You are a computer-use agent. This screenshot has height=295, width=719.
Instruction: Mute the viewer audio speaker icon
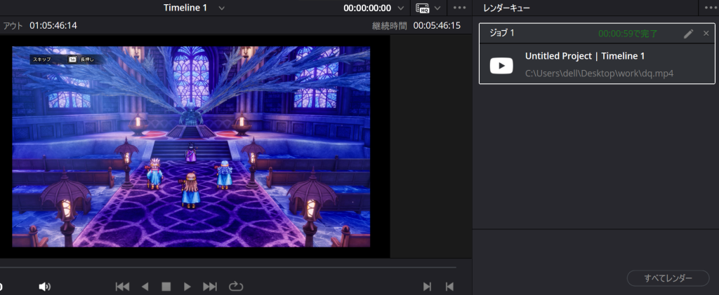45,287
